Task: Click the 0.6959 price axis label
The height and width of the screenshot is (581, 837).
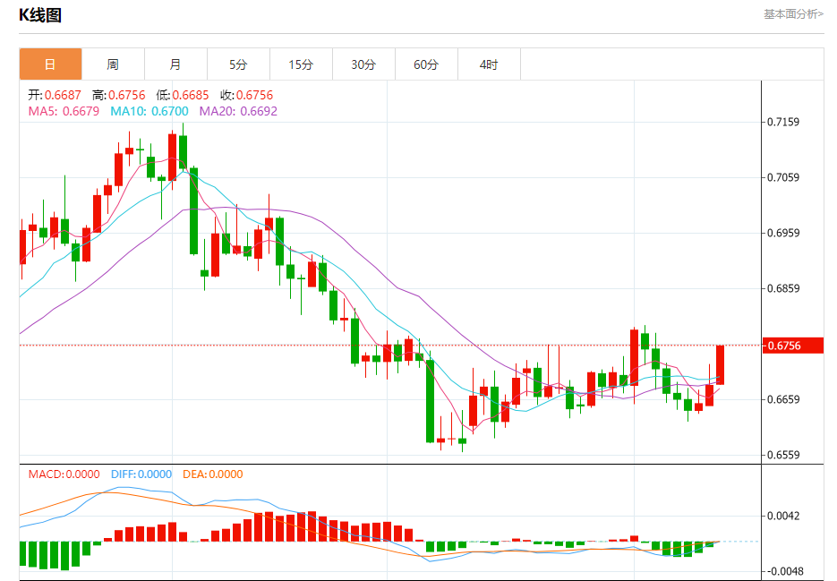Action: coord(783,233)
